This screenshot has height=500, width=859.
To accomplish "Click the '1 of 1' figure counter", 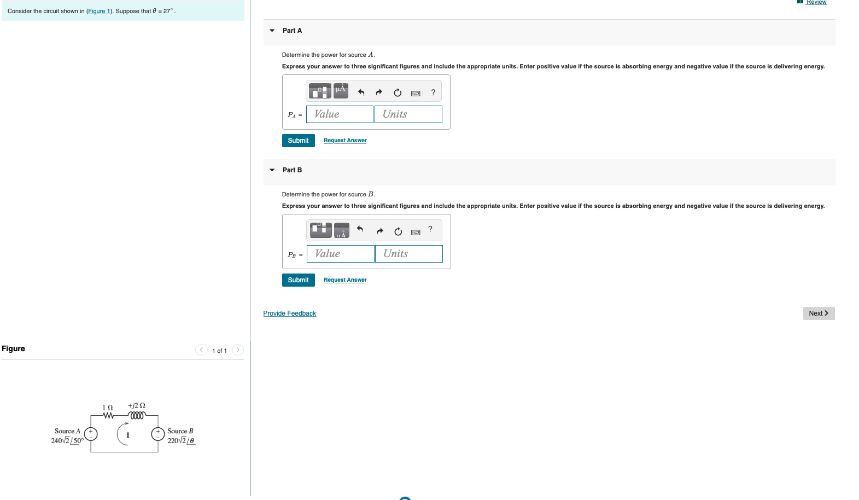I will 219,351.
